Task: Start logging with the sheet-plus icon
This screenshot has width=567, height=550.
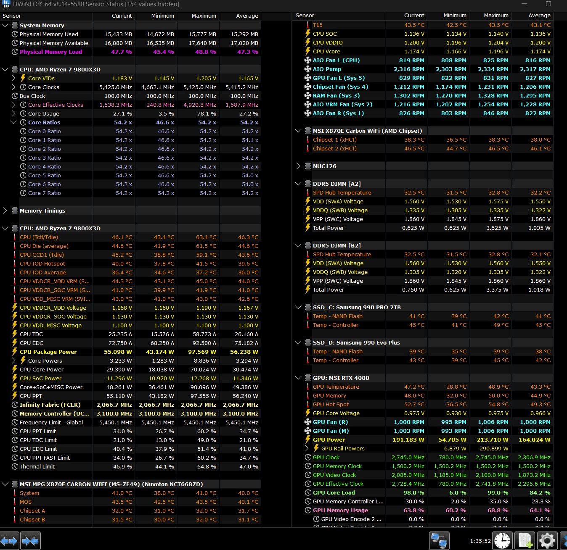Action: (525, 541)
